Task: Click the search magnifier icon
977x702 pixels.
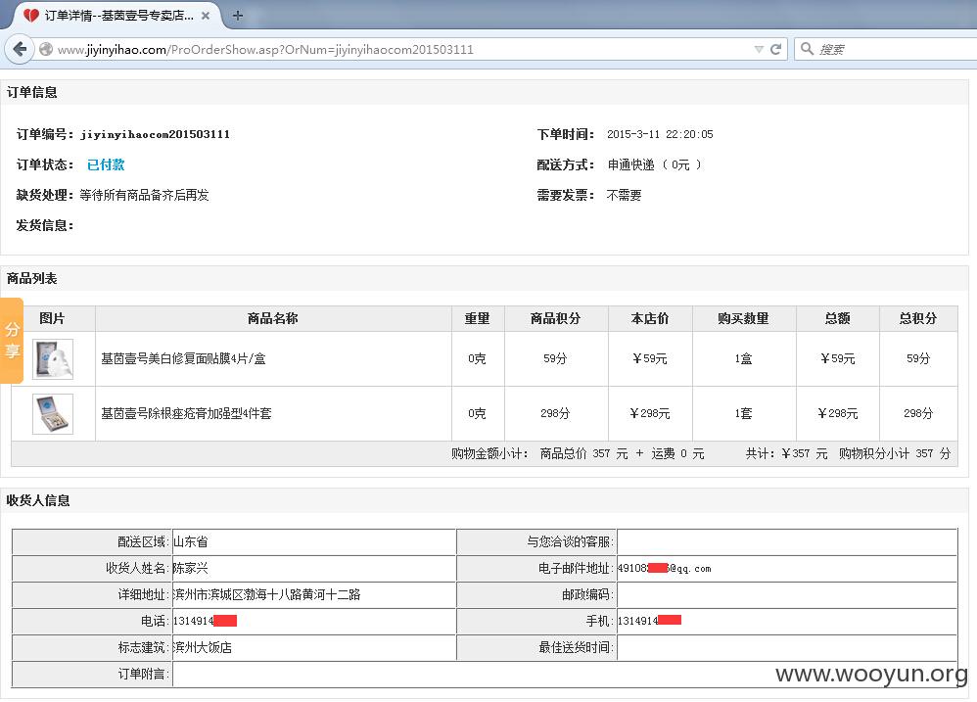Action: (807, 49)
